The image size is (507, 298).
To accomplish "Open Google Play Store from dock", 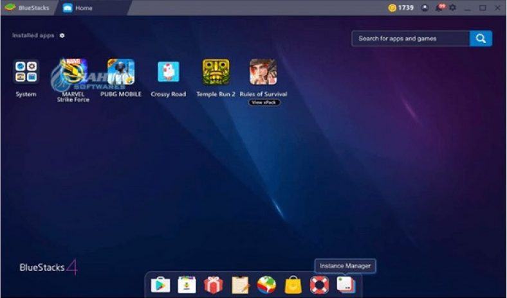I will coord(160,285).
